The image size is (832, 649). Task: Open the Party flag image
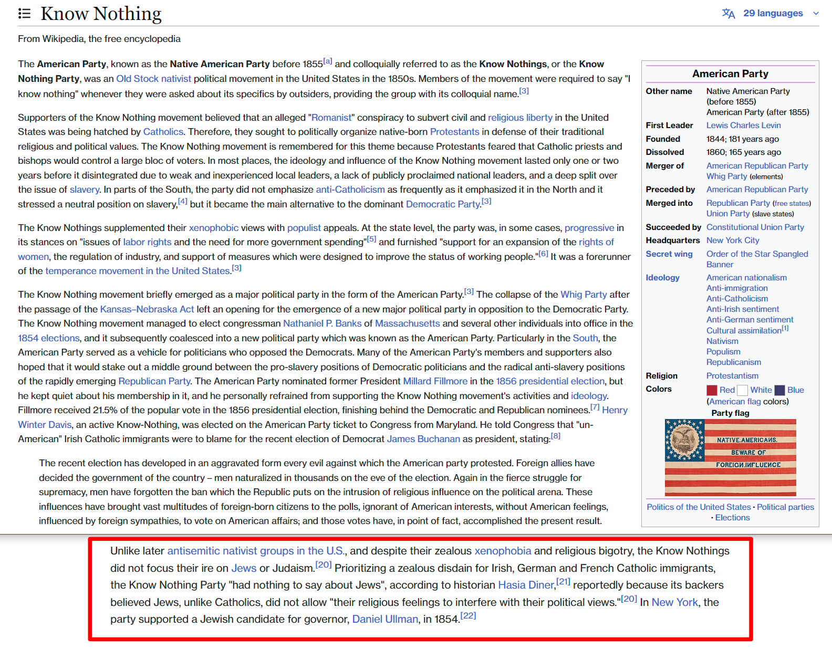tap(730, 457)
